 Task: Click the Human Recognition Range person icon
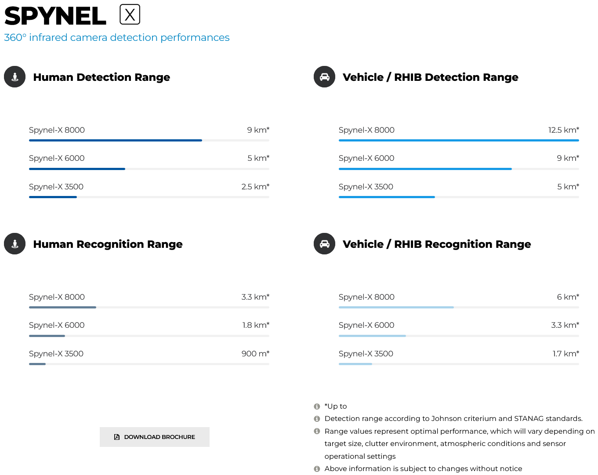click(15, 244)
